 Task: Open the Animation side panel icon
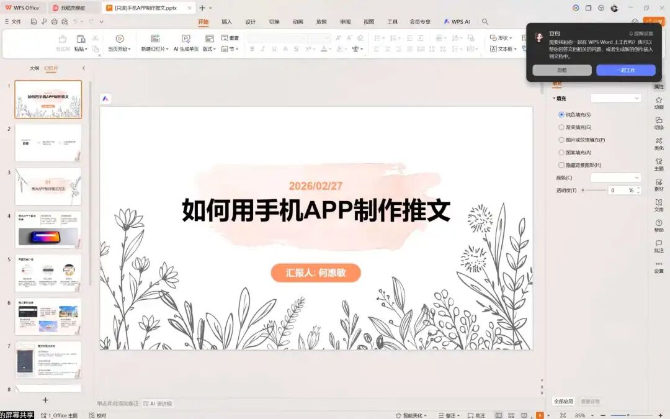click(x=659, y=102)
